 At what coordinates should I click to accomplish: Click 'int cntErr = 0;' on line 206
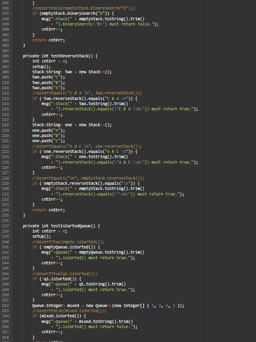click(50, 61)
